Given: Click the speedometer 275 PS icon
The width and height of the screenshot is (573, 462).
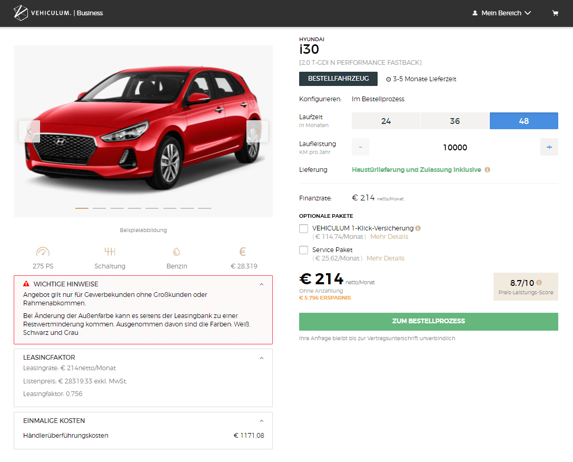Looking at the screenshot, I should click(x=43, y=252).
